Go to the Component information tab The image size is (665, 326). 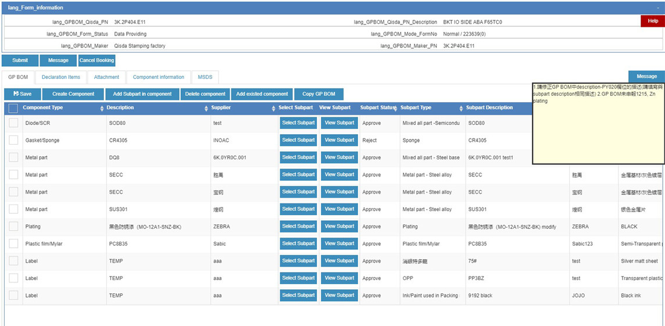[159, 77]
